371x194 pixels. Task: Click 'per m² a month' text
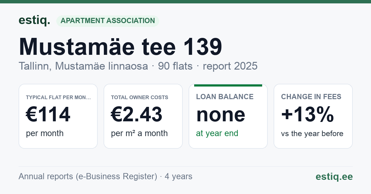[x=139, y=133]
